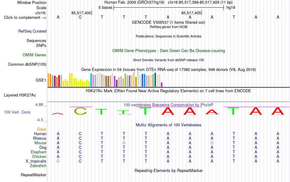Open Layered H3K27Ac track label
This screenshot has height=182, width=290.
pyautogui.click(x=20, y=95)
